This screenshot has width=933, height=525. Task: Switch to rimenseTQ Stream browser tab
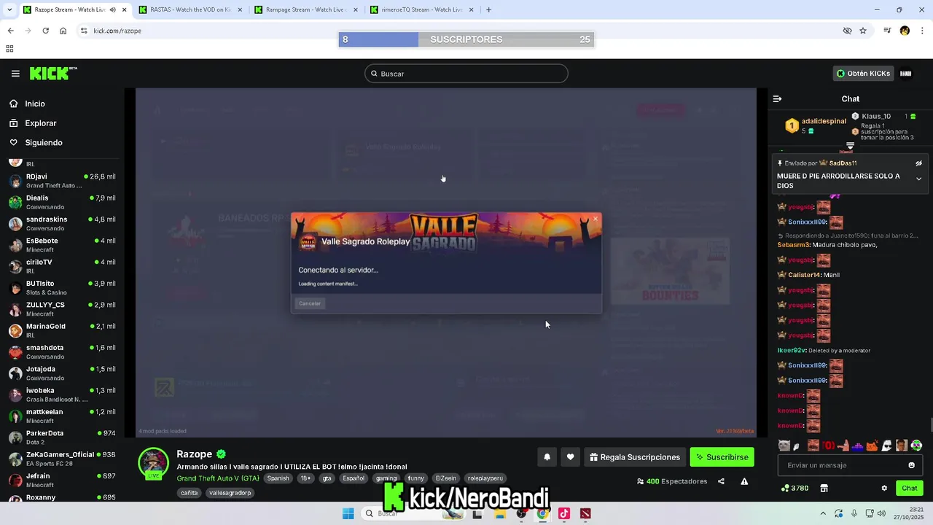pos(421,9)
